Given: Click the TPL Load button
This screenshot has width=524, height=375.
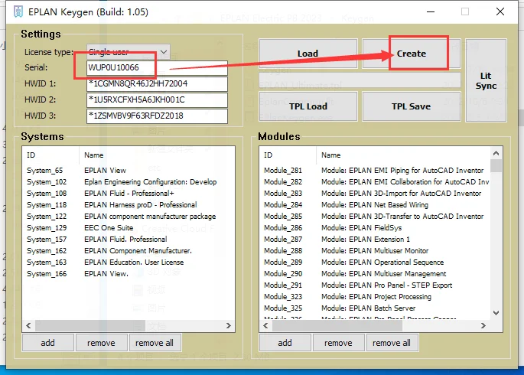Looking at the screenshot, I should point(308,106).
